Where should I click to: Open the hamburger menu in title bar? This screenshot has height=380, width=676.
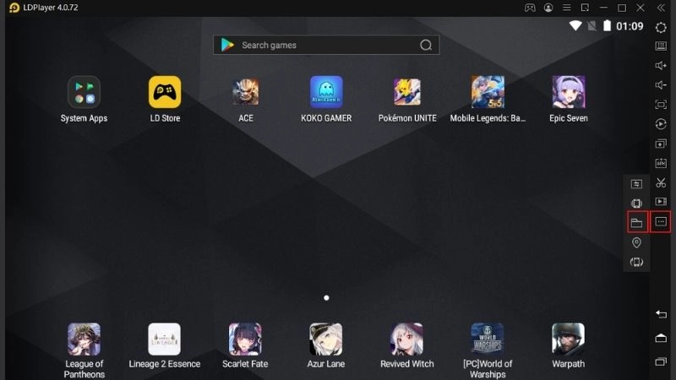[566, 8]
